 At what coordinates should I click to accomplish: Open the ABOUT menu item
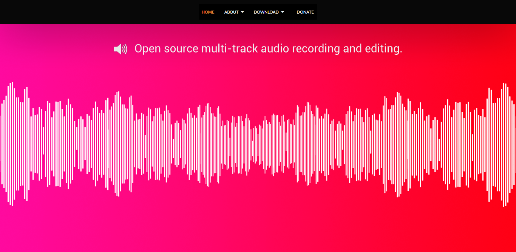coord(231,12)
